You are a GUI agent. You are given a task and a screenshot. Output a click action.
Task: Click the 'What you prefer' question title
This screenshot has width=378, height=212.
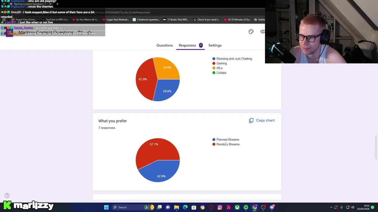113,121
